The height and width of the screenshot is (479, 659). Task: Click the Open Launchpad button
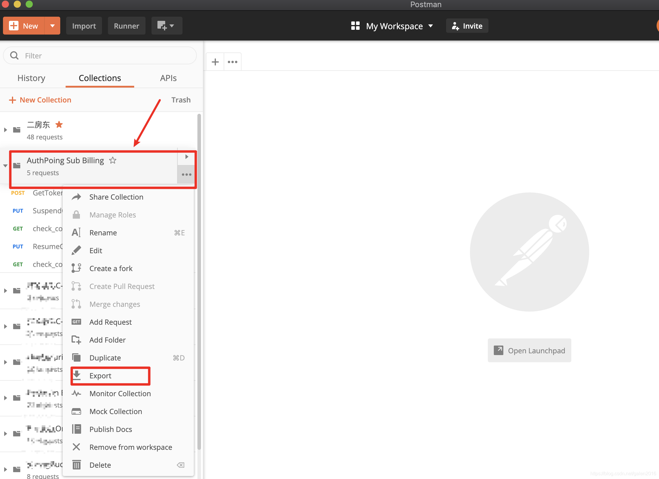529,350
